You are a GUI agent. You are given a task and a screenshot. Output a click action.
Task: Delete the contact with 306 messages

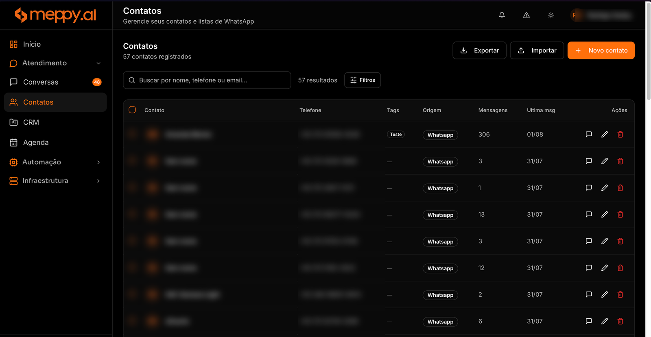click(x=620, y=135)
